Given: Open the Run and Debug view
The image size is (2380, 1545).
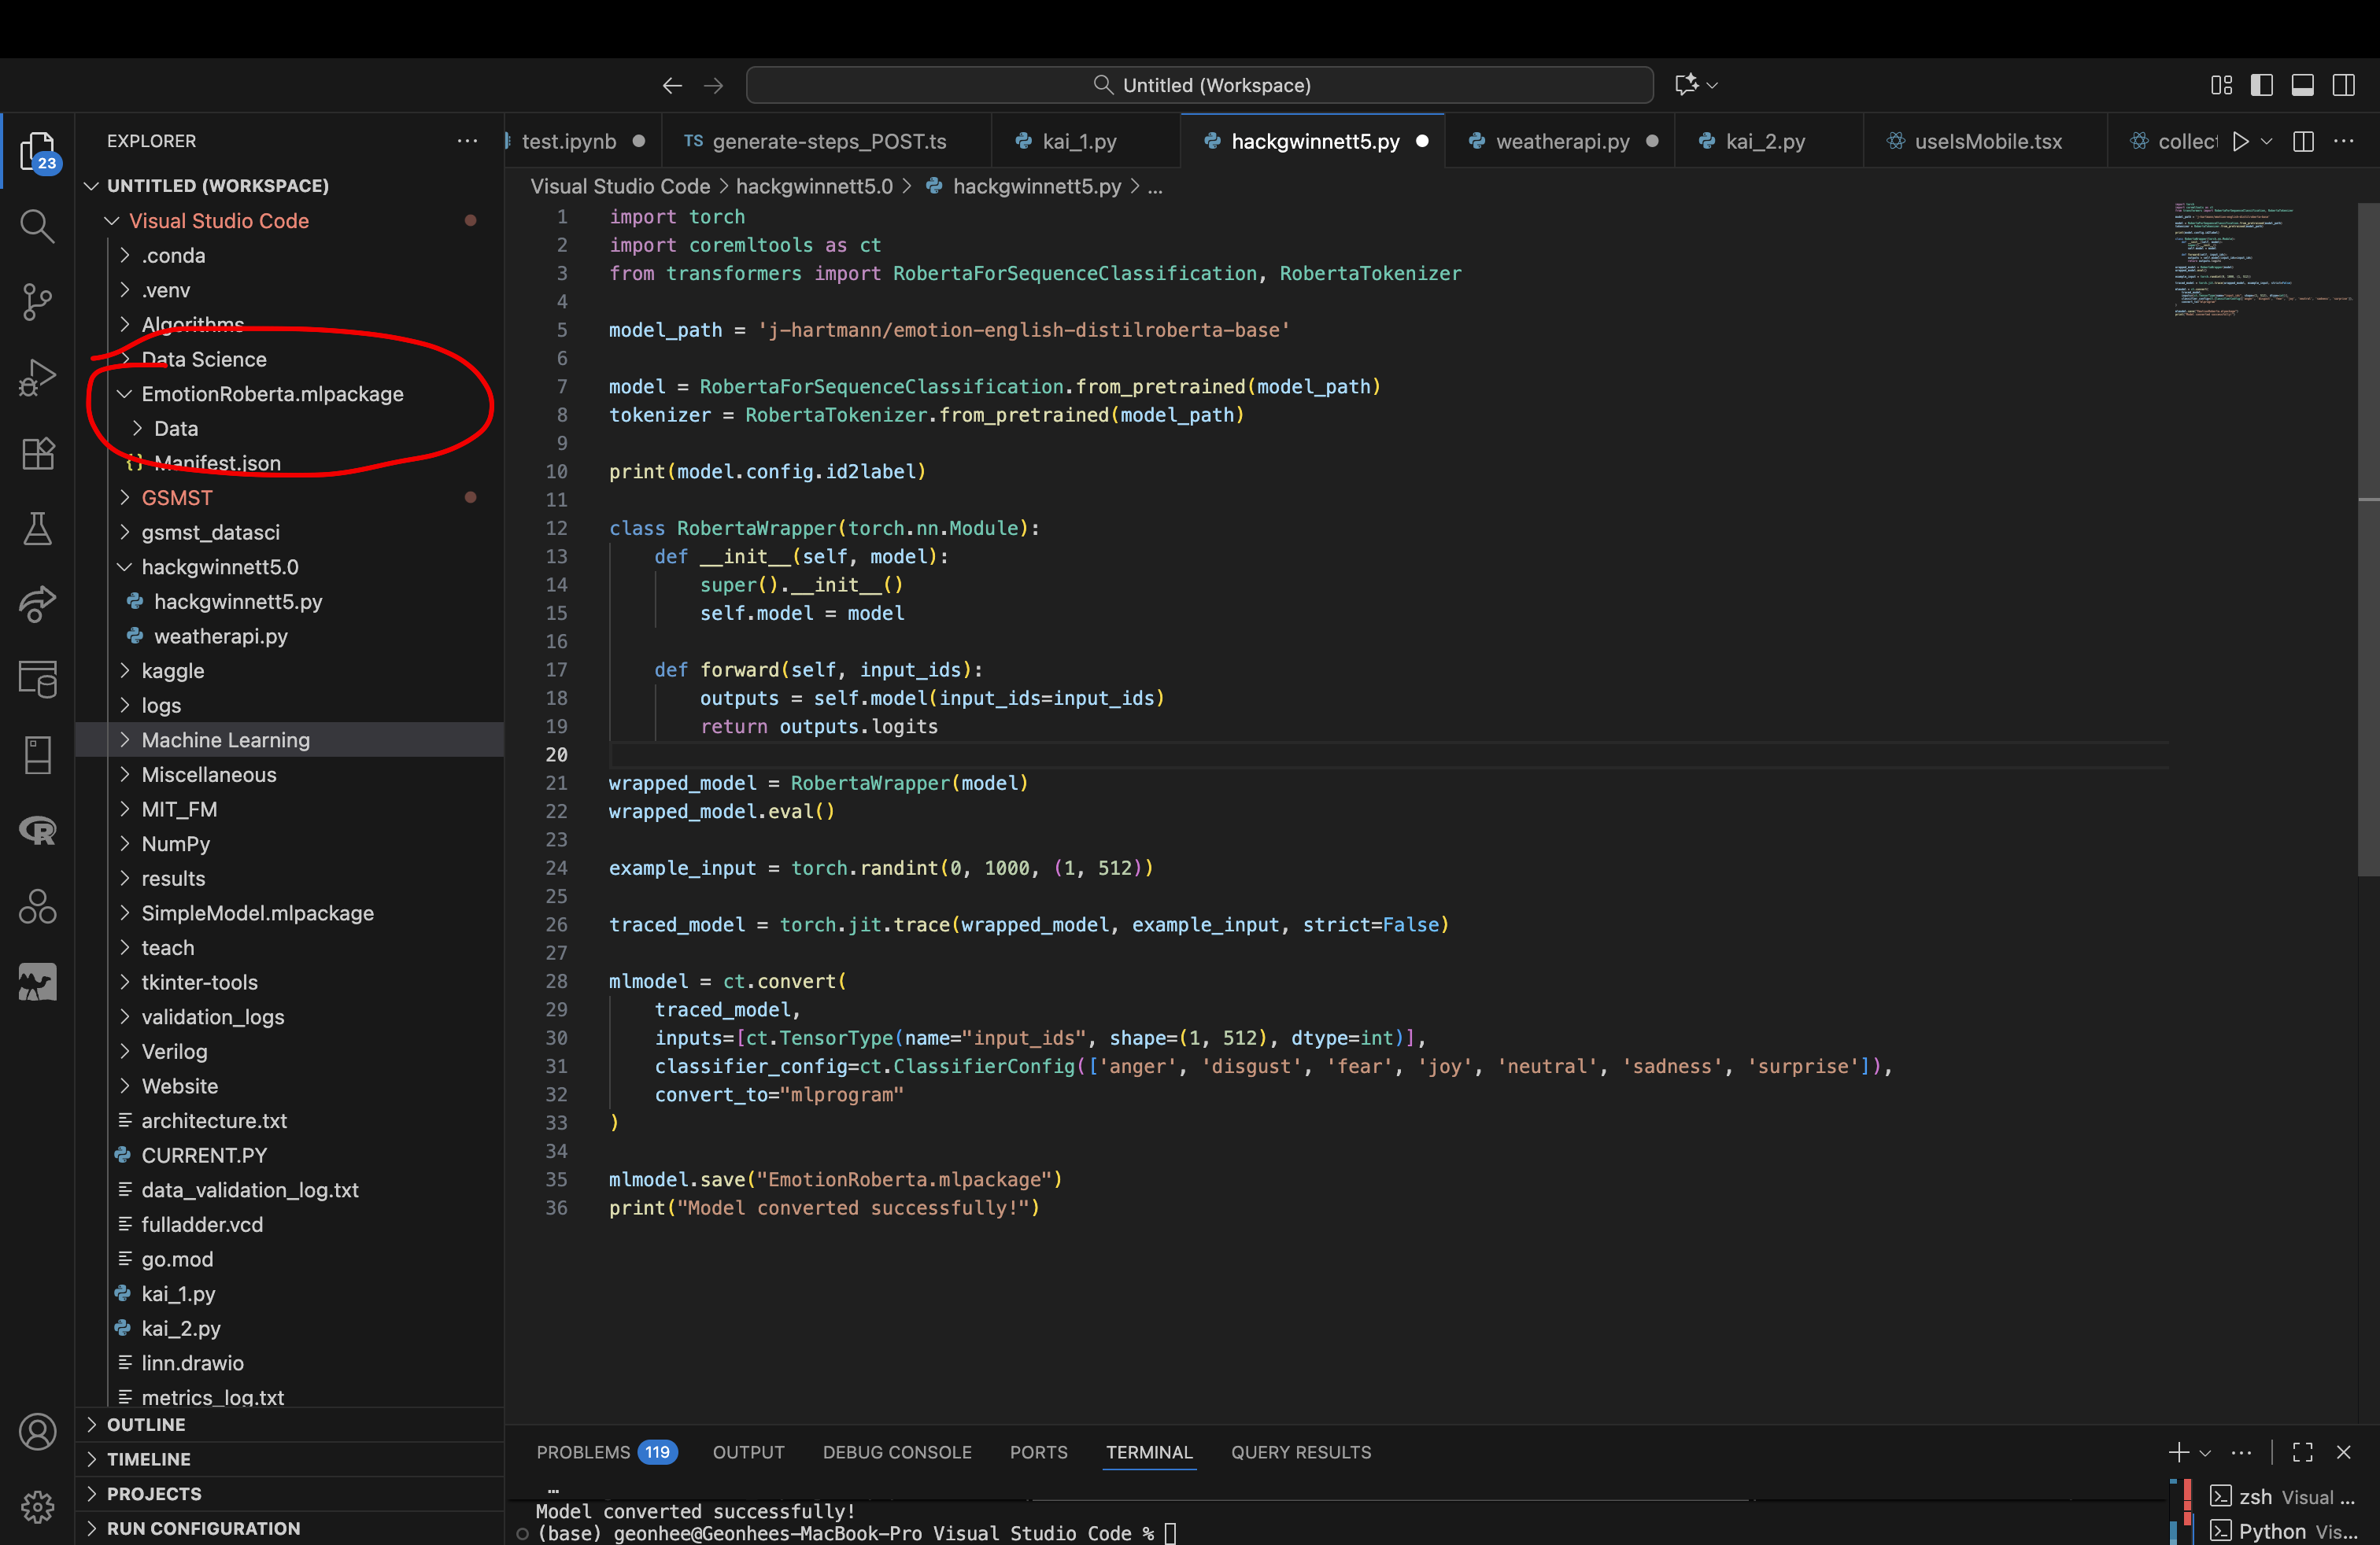Looking at the screenshot, I should point(37,377).
